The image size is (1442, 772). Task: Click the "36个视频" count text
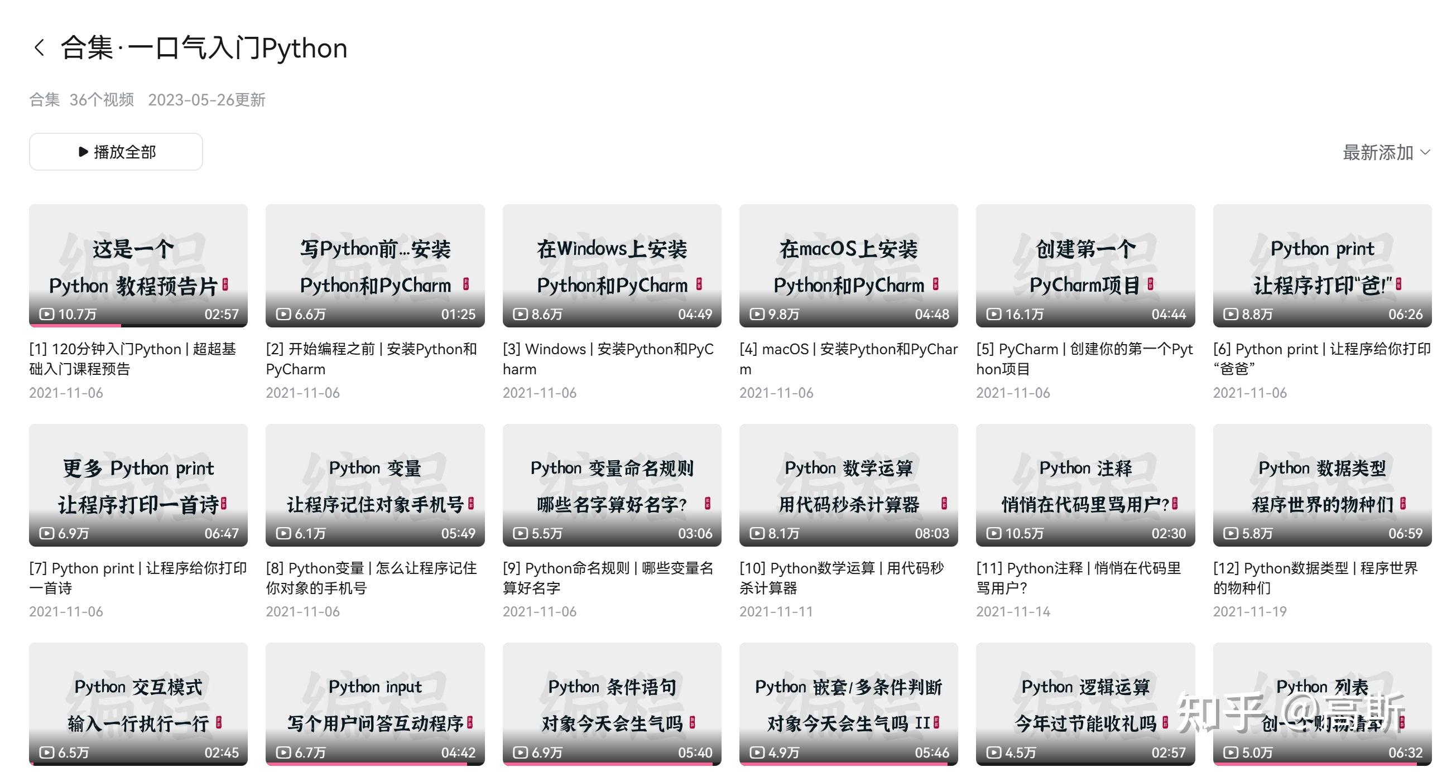click(102, 100)
